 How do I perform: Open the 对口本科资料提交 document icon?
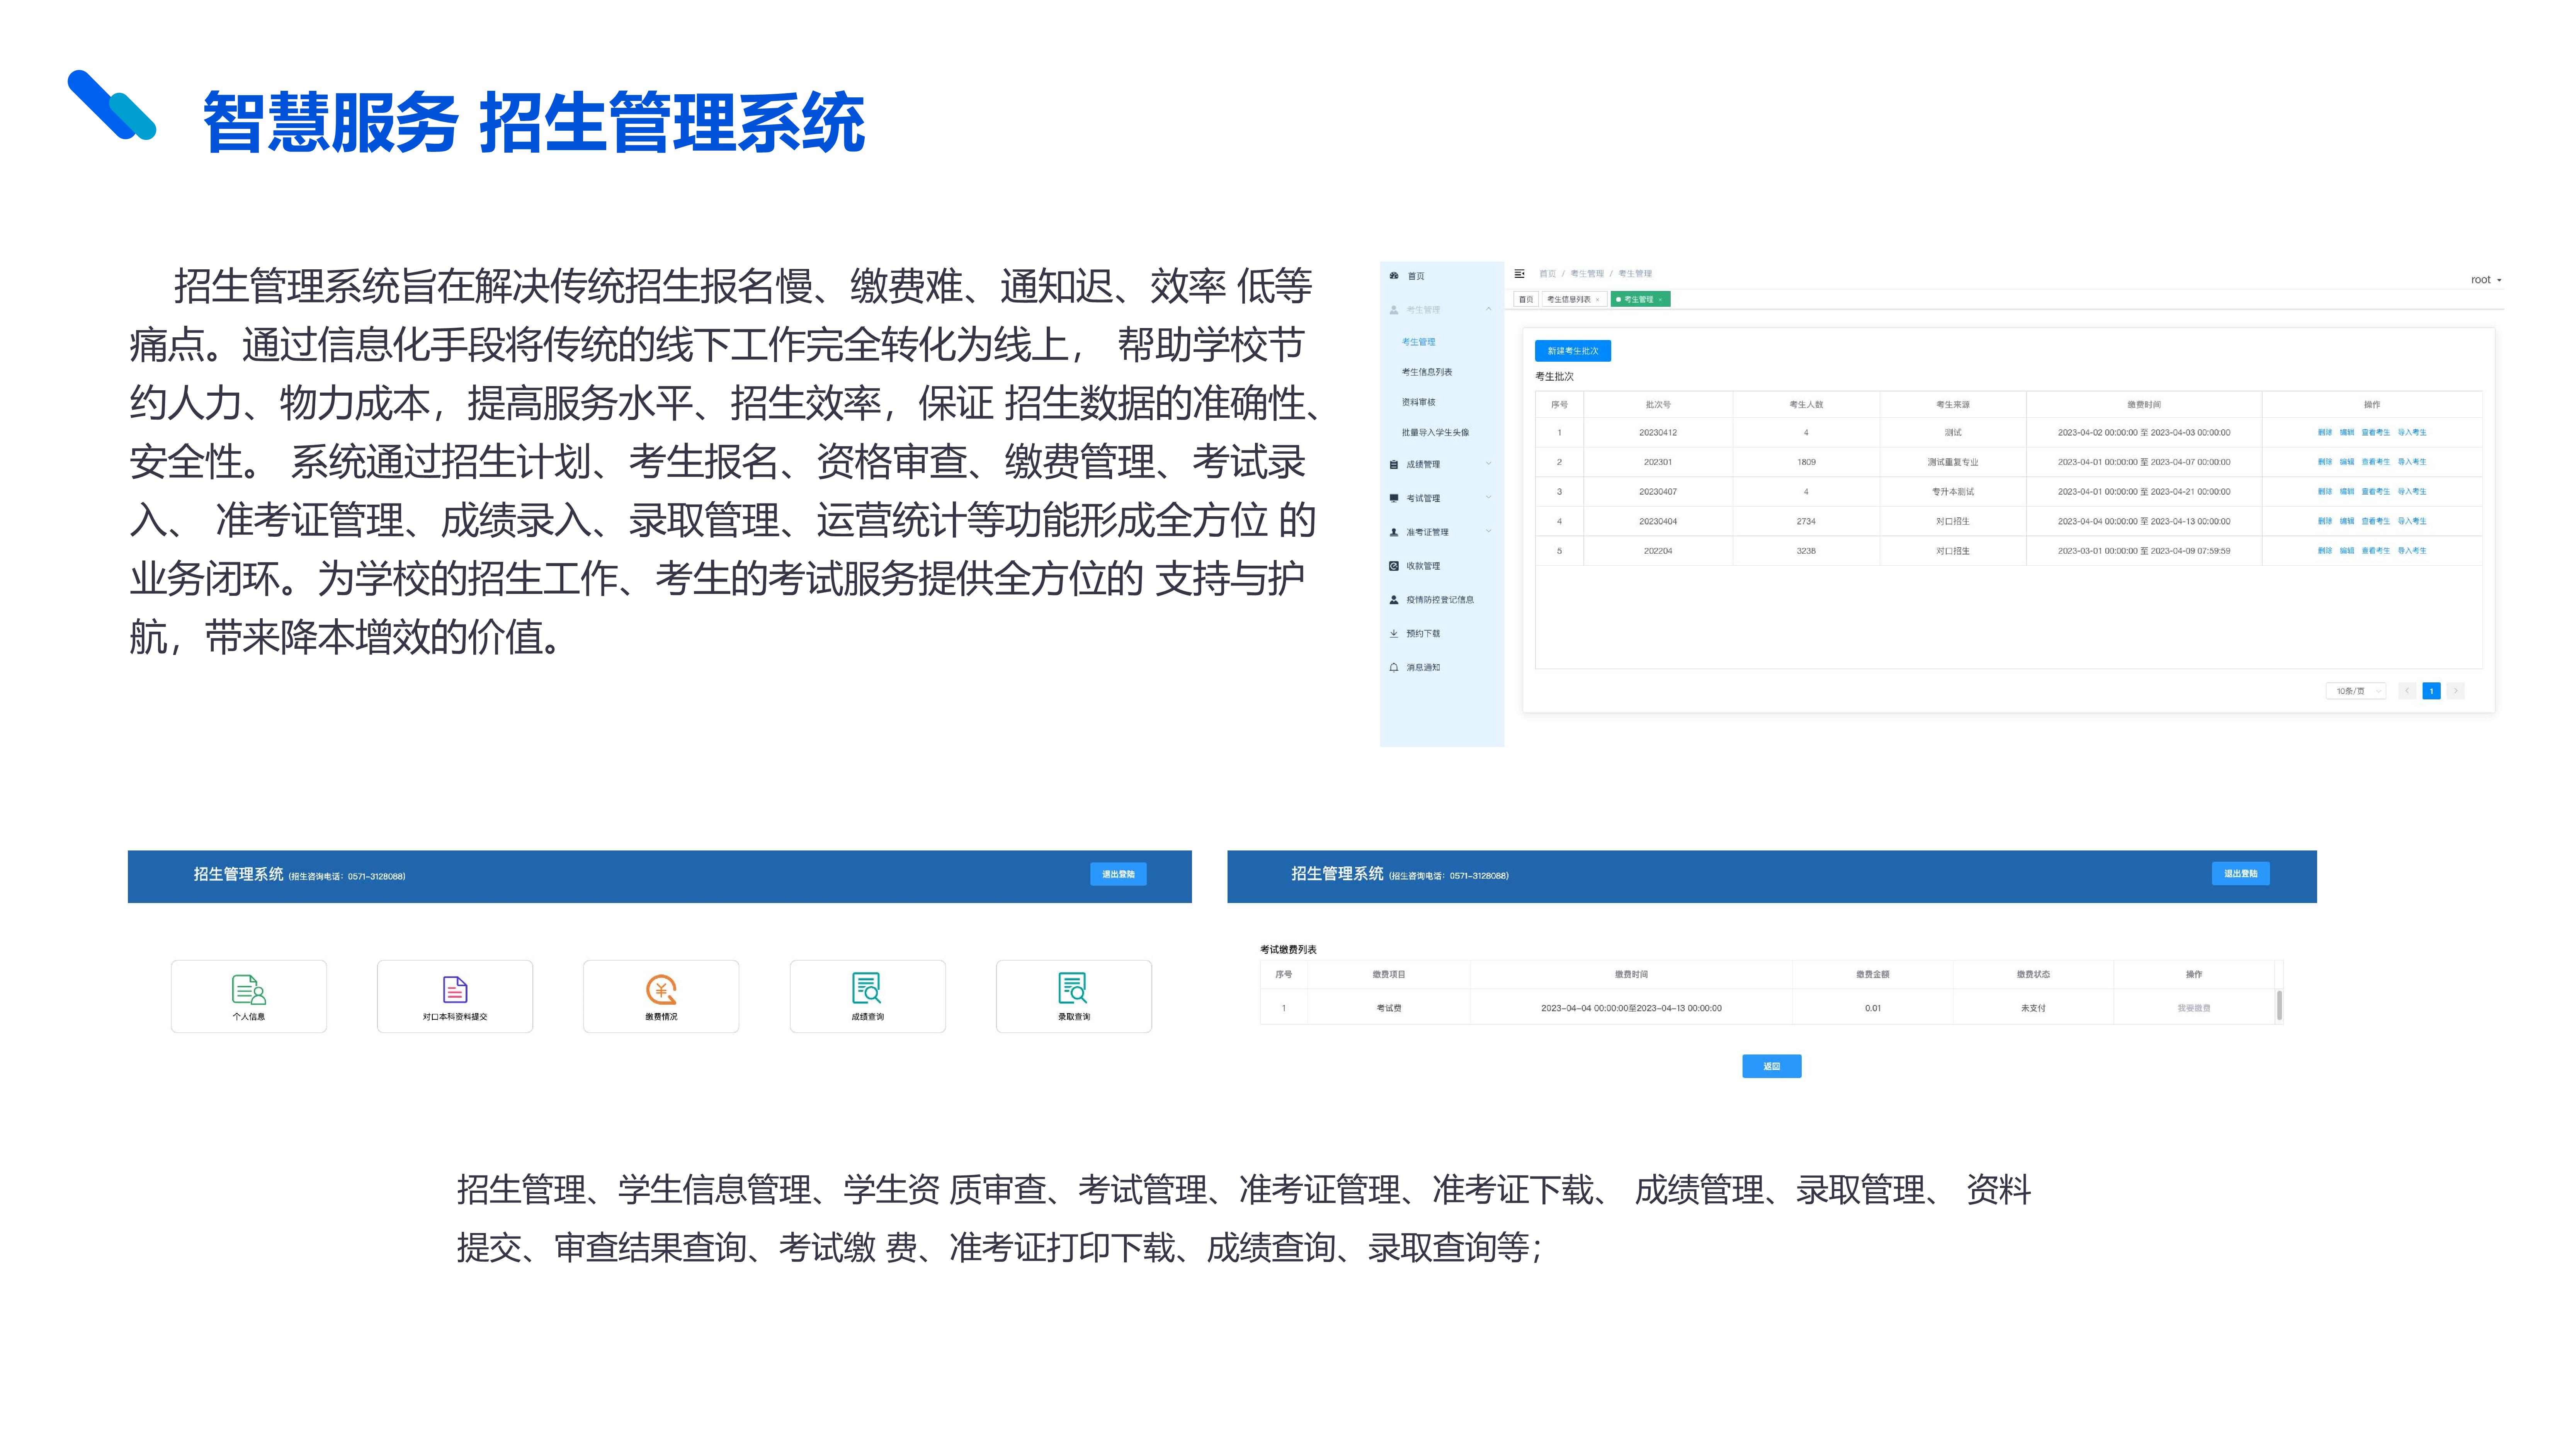click(x=455, y=990)
